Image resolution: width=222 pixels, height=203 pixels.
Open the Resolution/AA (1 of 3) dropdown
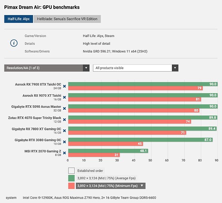coord(47,68)
